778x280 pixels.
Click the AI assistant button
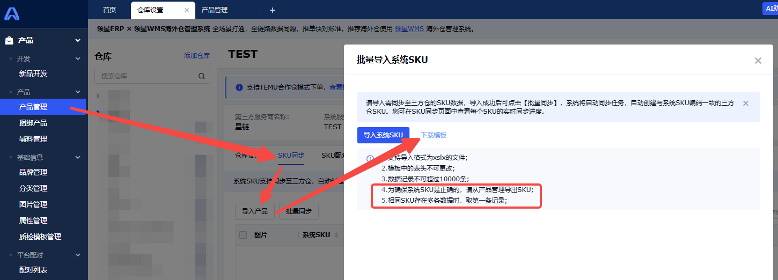pyautogui.click(x=770, y=9)
